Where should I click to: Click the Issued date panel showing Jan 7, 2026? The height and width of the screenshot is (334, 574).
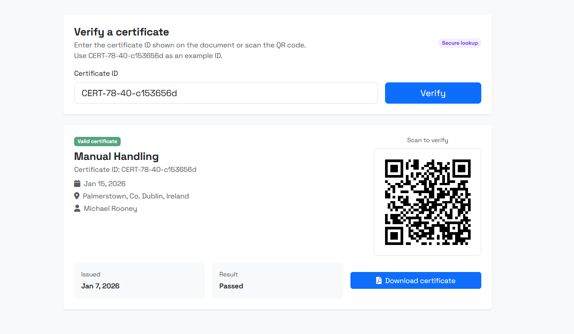click(x=139, y=280)
